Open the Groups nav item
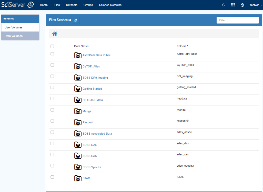The width and height of the screenshot is (263, 192). (x=88, y=5)
